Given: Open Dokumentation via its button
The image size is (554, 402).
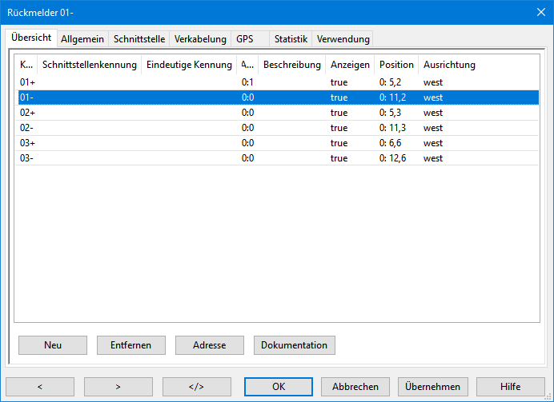Looking at the screenshot, I should tap(294, 345).
